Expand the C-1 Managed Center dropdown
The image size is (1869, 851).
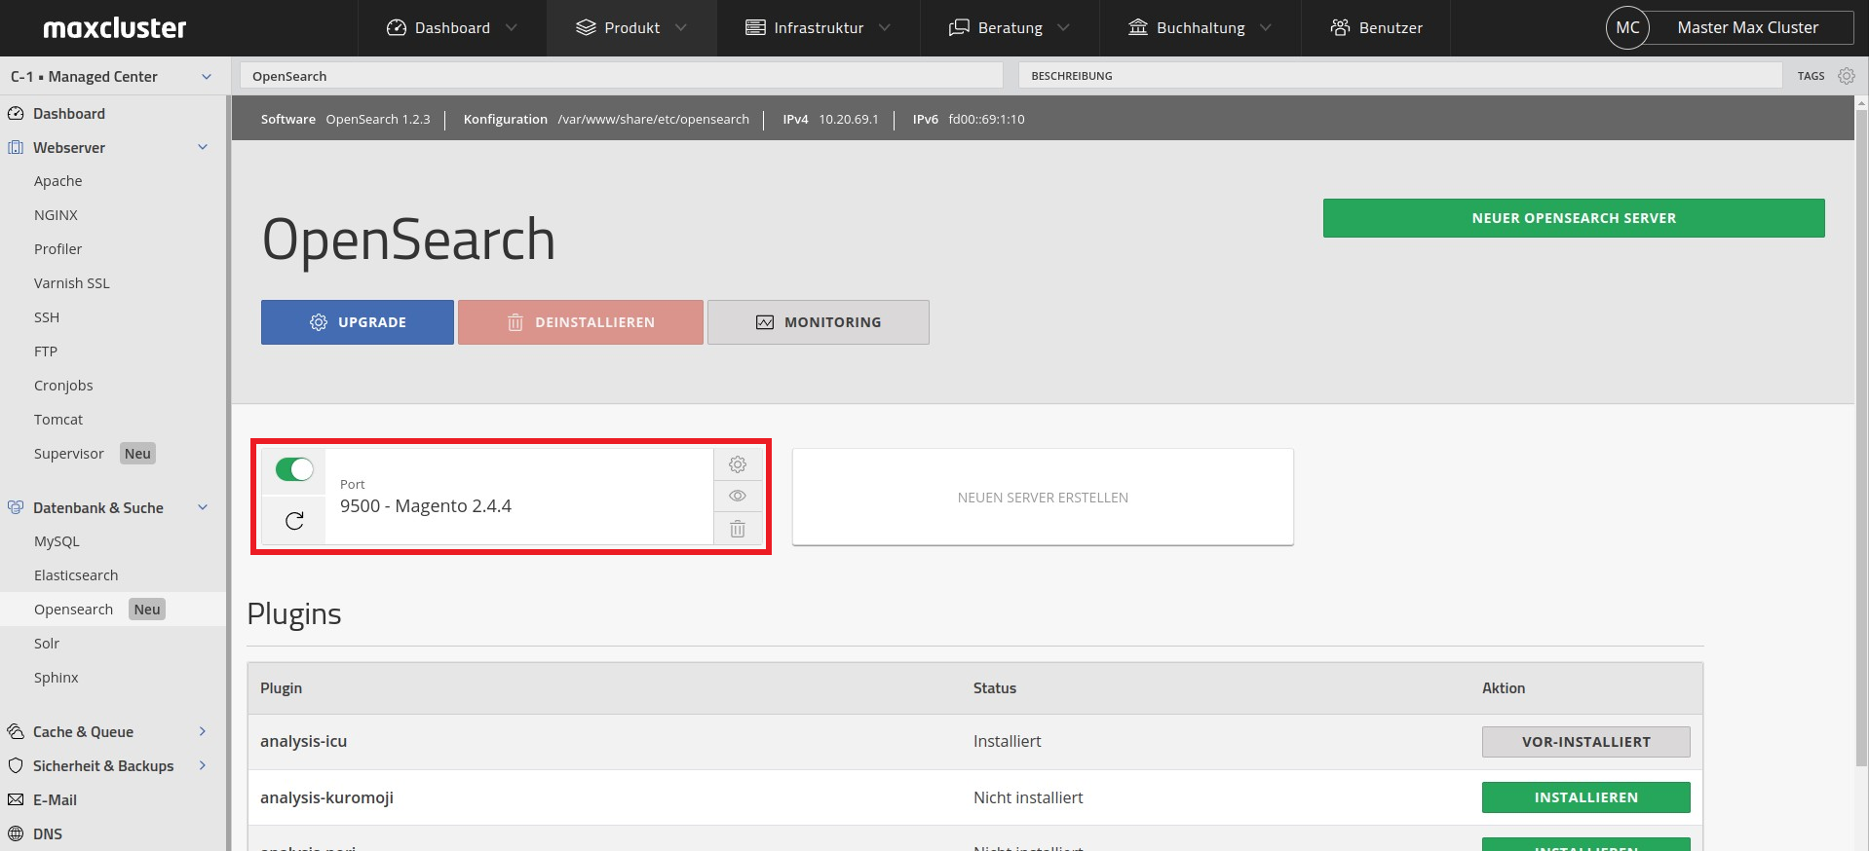click(207, 77)
